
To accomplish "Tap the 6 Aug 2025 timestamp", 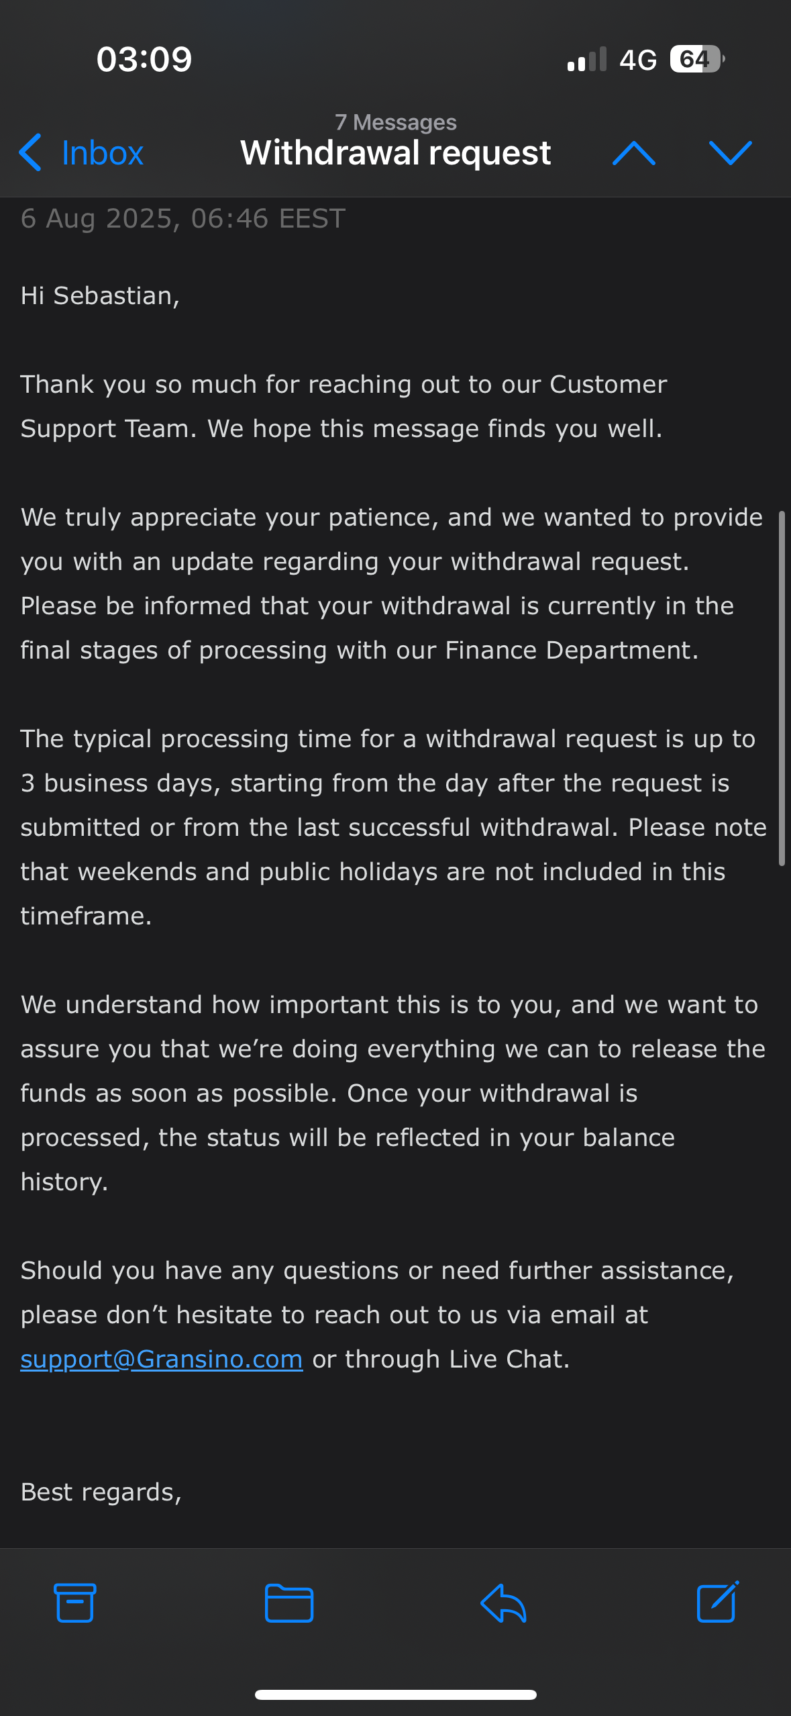I will (183, 219).
